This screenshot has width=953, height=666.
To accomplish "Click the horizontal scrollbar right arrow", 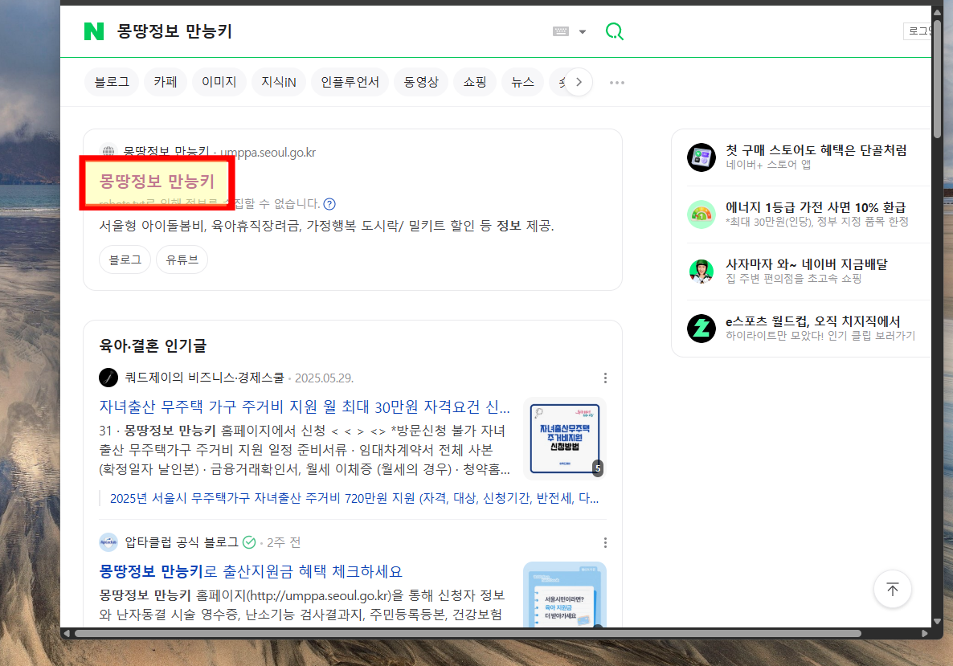I will click(925, 633).
